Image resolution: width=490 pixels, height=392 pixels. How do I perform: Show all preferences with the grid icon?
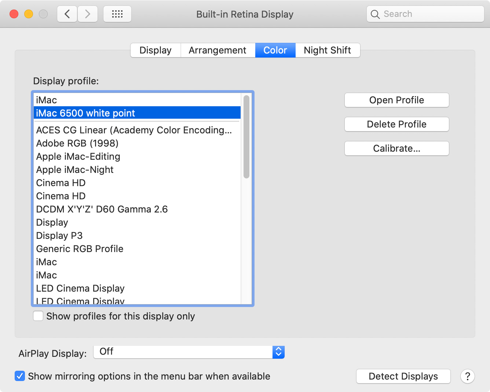117,14
